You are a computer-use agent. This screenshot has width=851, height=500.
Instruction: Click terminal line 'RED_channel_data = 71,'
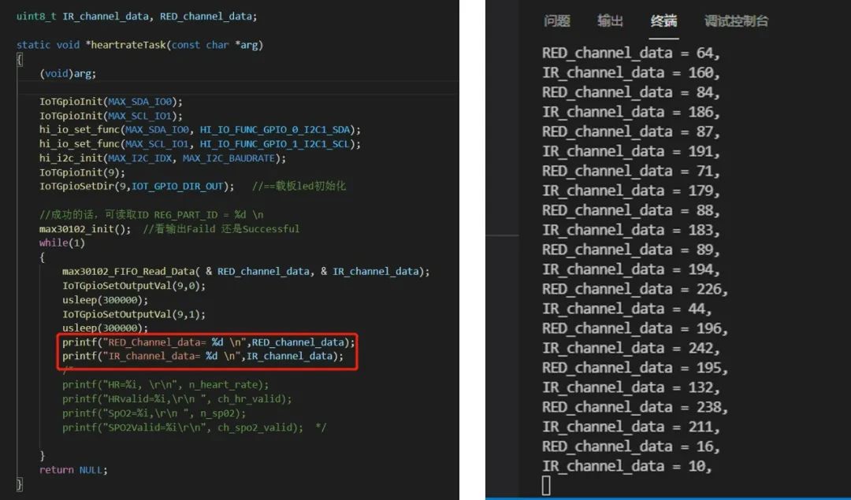coord(630,171)
